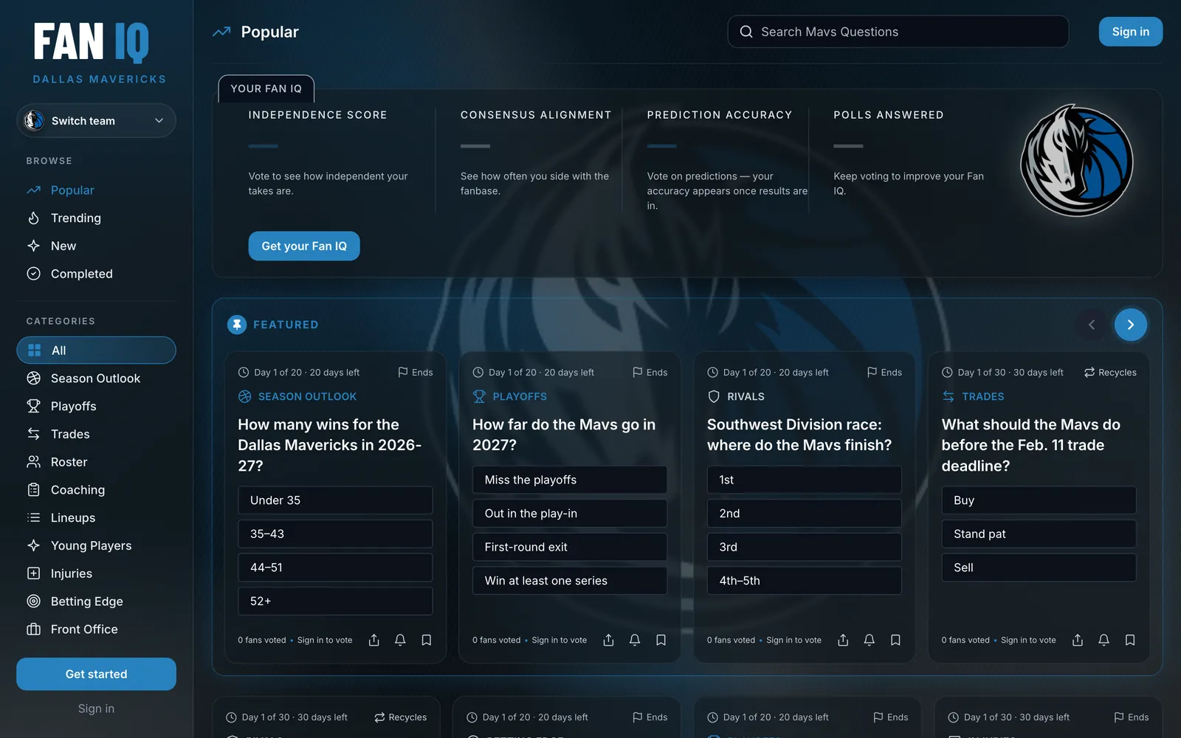The image size is (1181, 738).
Task: Share the playoffs 2027 poll
Action: pos(608,640)
